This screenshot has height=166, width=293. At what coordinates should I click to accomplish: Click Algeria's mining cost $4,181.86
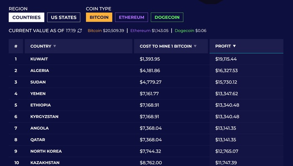[x=150, y=71]
